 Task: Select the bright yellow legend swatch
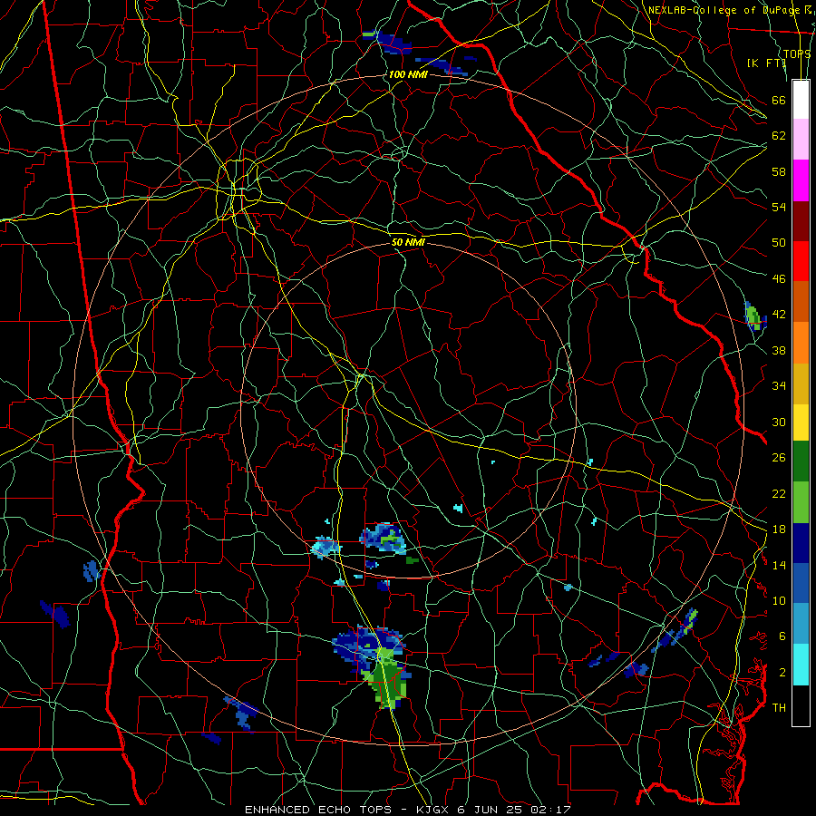click(x=801, y=422)
